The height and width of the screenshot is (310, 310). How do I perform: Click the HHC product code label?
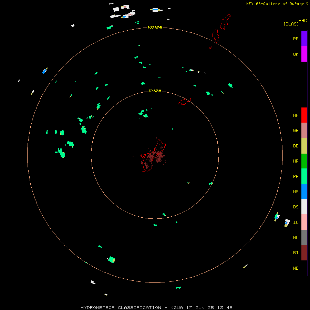pyautogui.click(x=302, y=21)
